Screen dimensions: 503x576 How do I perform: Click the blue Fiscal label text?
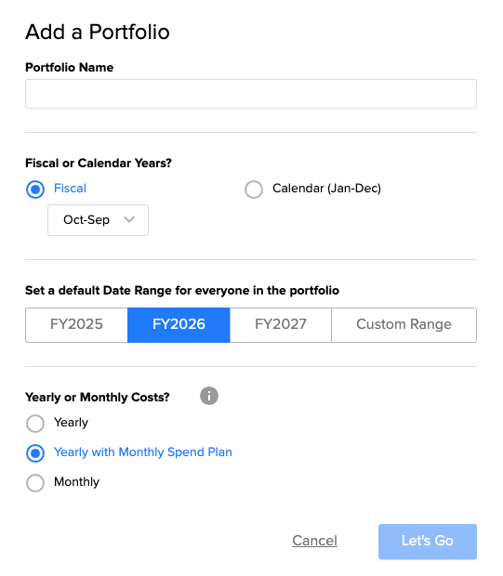coord(70,188)
